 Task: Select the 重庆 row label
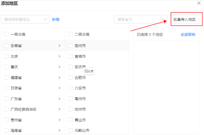click(14, 67)
